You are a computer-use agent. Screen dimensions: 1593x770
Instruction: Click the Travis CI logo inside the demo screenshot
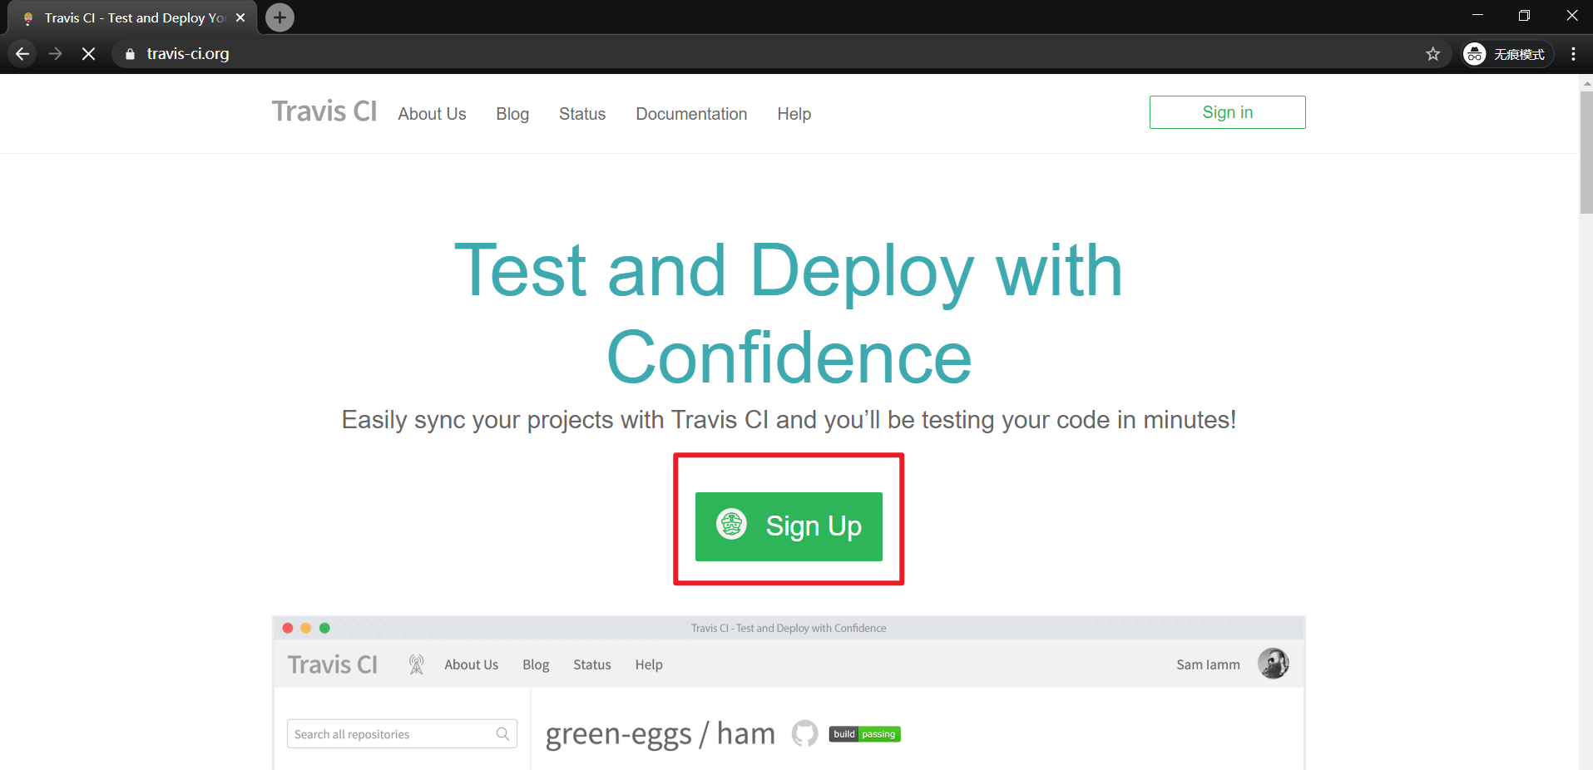(x=333, y=664)
